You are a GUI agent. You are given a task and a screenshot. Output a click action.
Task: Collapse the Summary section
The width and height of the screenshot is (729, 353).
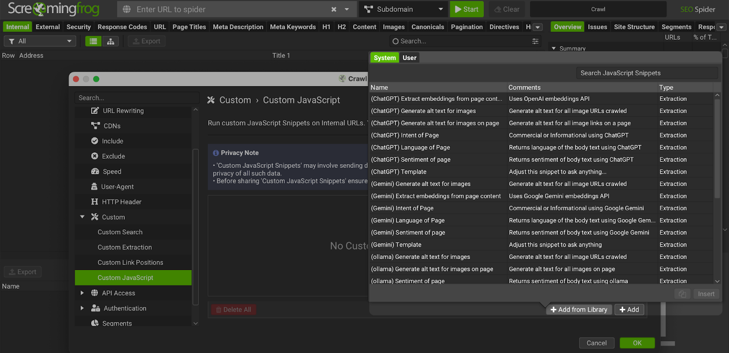click(554, 48)
